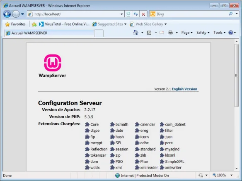Open the Help question mark icon
The image size is (242, 181).
(231, 33)
